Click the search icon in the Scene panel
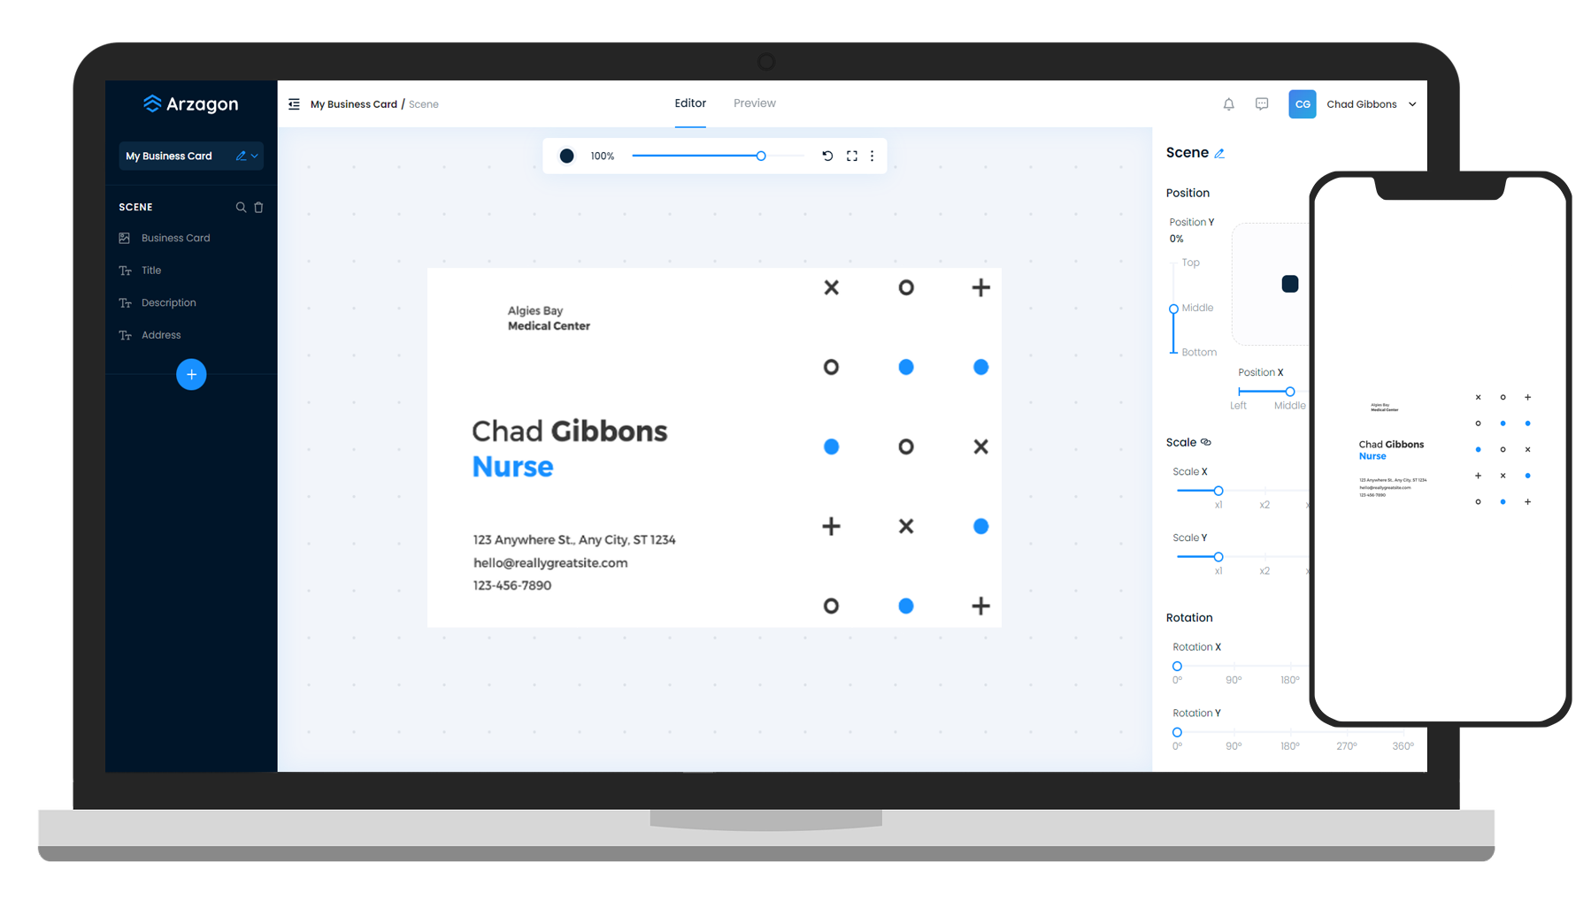The image size is (1591, 908). click(x=240, y=207)
